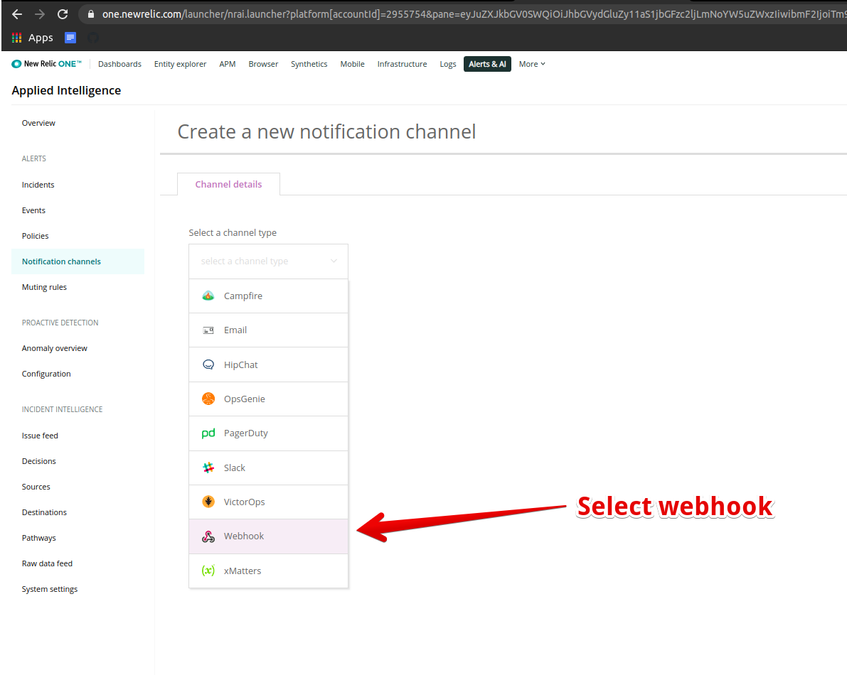Viewport: 847px width, 675px height.
Task: Open the blue document bookmark icon
Action: click(70, 38)
